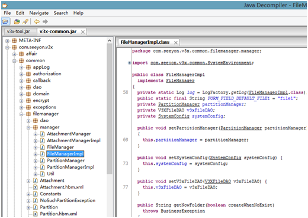Screen dimensions: 308x218
Task: Select the META-INF package icon
Action: (14, 41)
